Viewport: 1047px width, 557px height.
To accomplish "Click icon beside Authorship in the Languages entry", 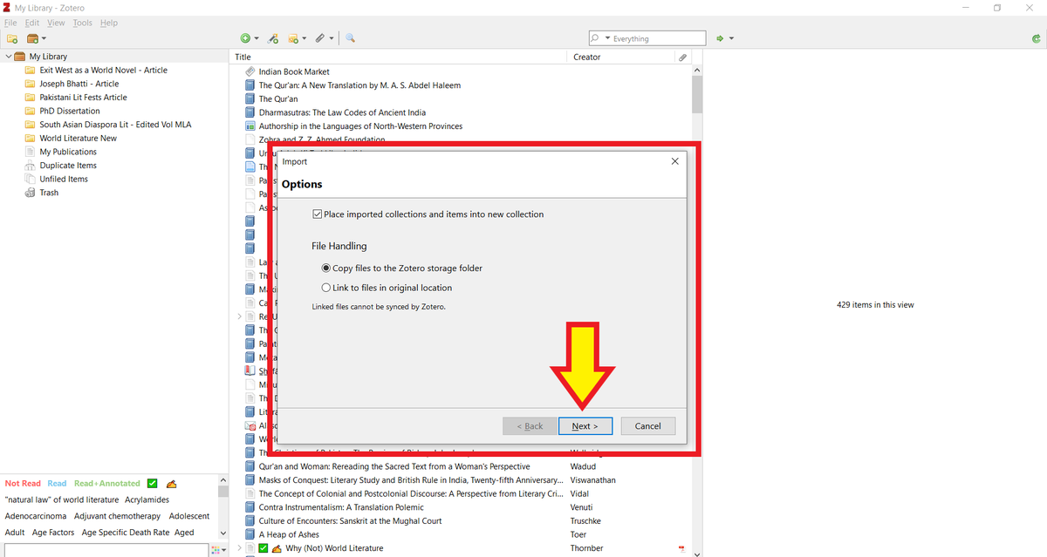I will 250,126.
